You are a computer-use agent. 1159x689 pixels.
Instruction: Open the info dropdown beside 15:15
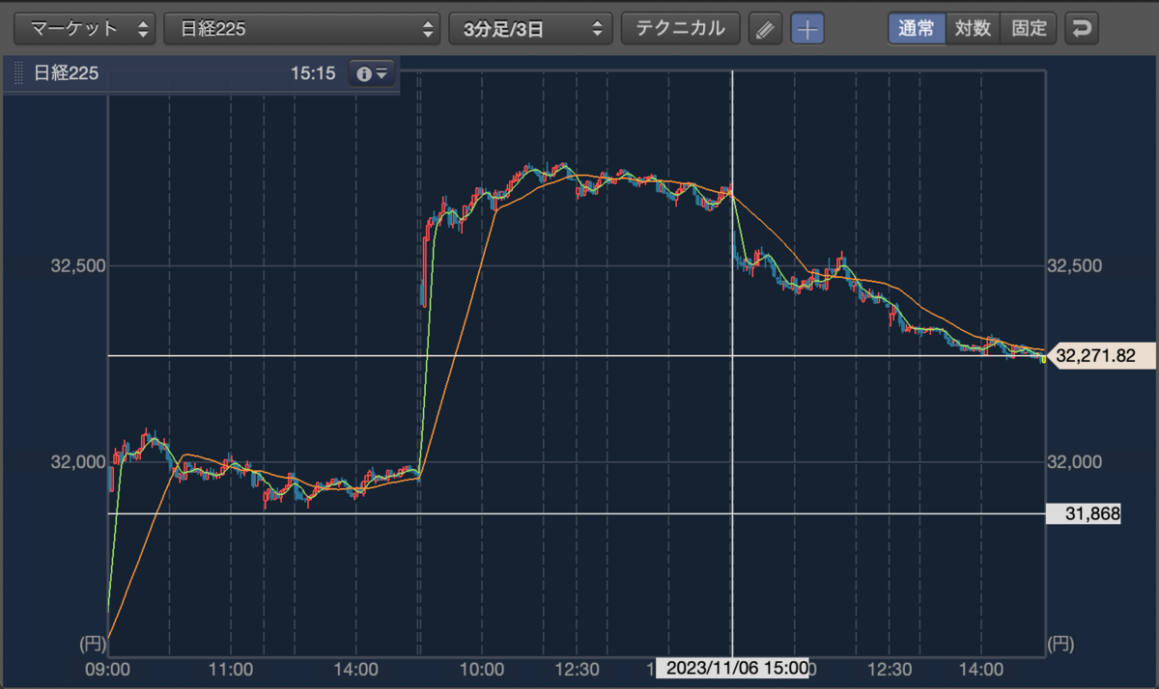(372, 73)
